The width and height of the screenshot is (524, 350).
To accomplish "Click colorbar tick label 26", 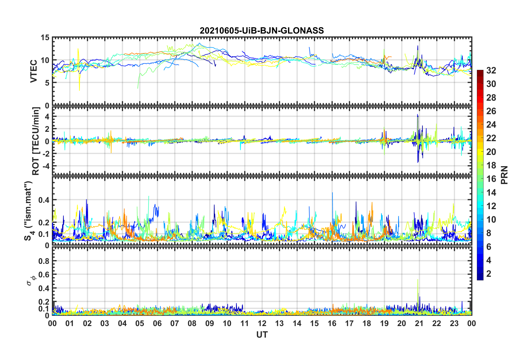I will coord(491,111).
